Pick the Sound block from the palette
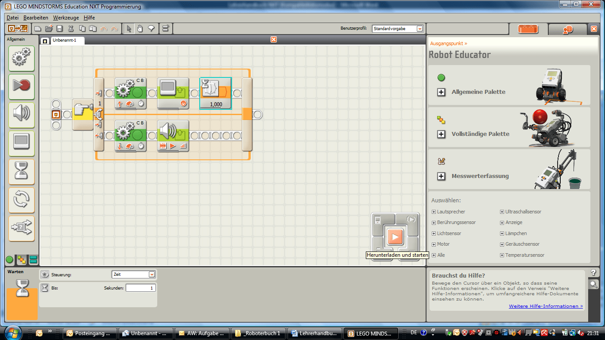 21,114
